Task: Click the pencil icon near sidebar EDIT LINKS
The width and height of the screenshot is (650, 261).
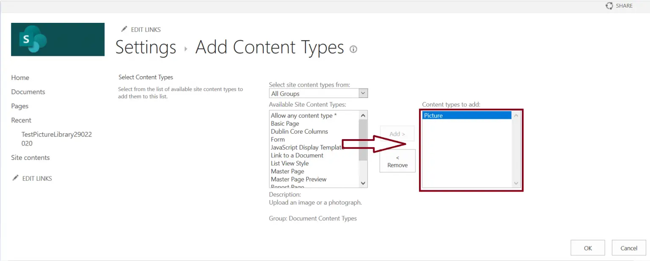Action: (x=16, y=178)
